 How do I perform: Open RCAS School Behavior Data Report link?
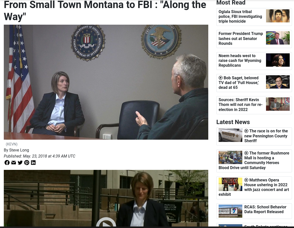tap(265, 209)
